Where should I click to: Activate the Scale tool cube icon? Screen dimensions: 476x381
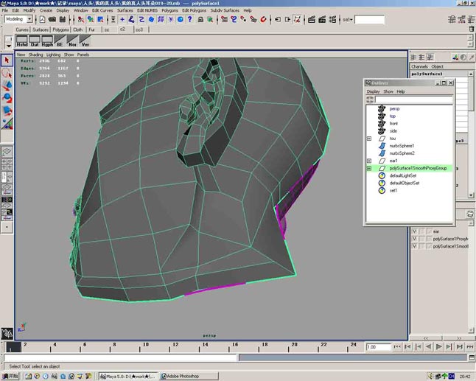7,111
